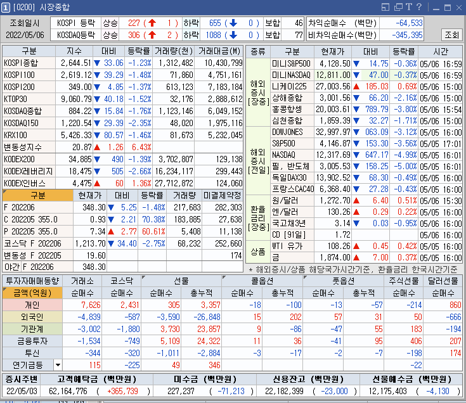Click the 달러선물 column header
The image size is (466, 403).
tap(443, 281)
